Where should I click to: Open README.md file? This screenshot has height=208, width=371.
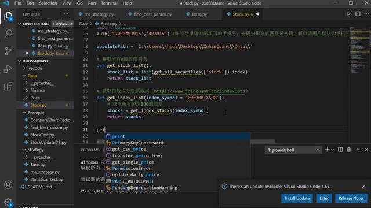pos(39,187)
